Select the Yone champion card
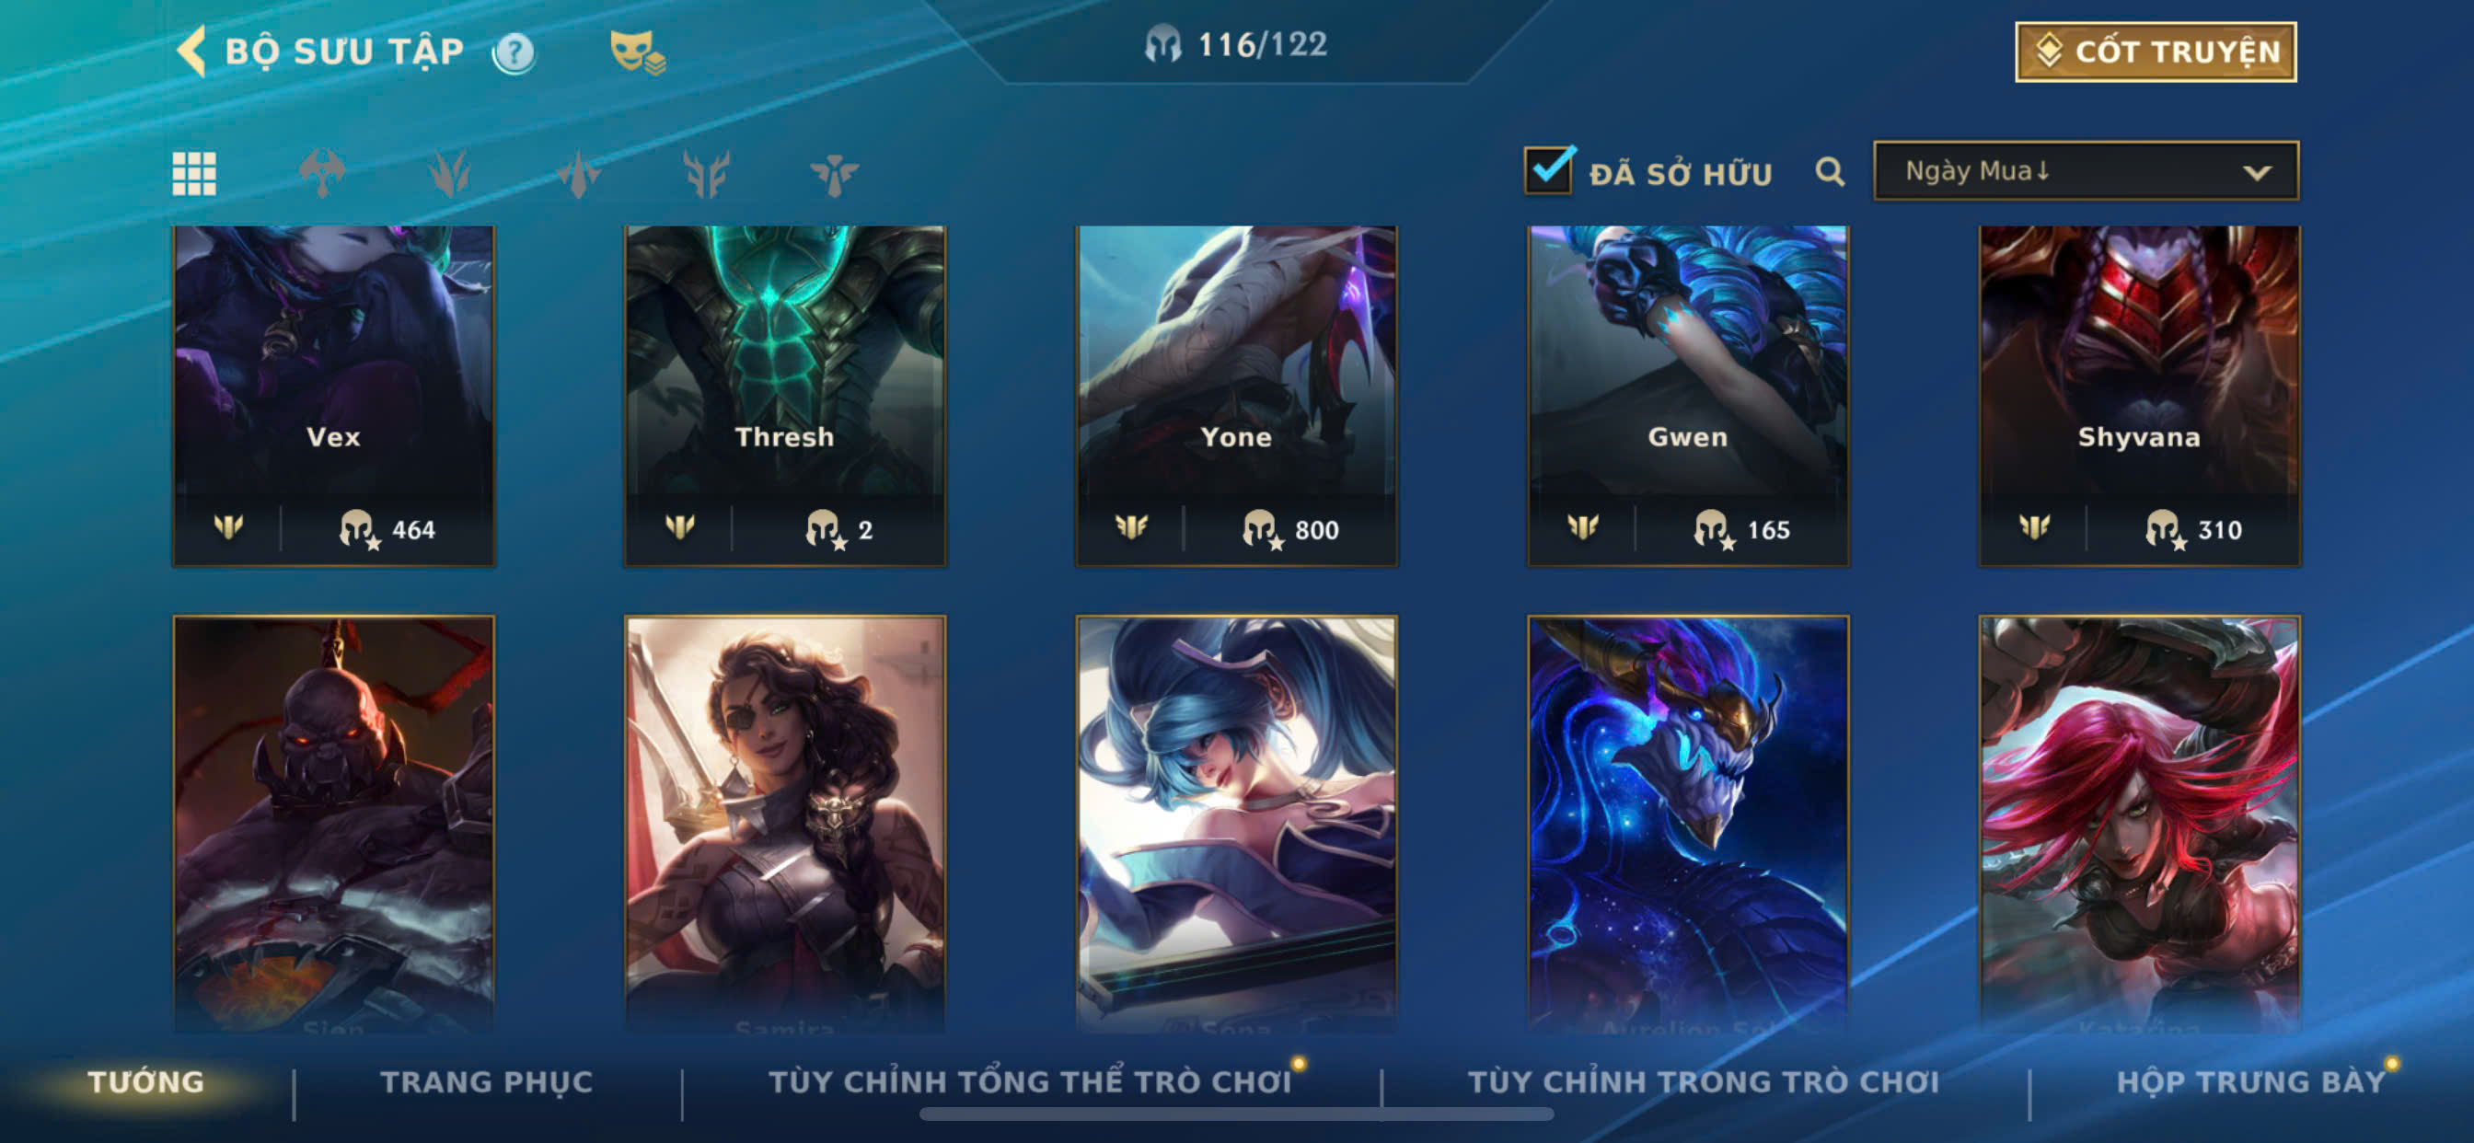2474x1143 pixels. point(1236,396)
